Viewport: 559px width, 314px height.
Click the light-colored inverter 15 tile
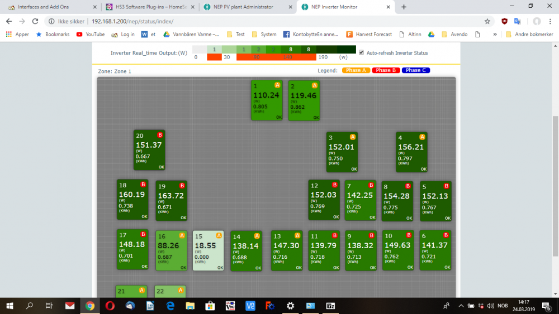click(x=208, y=250)
